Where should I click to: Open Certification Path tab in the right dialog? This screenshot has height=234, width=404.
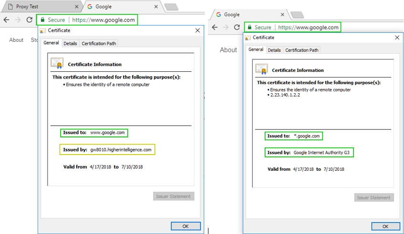pos(302,50)
